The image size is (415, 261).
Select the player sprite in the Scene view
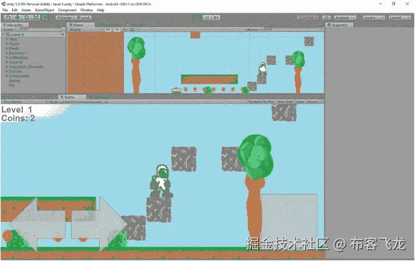[262, 67]
